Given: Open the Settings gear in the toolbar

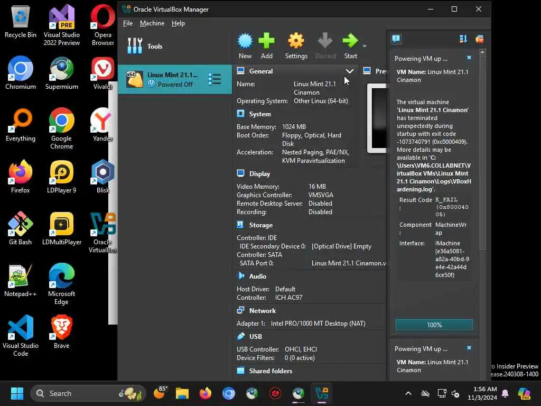Looking at the screenshot, I should click(x=296, y=45).
